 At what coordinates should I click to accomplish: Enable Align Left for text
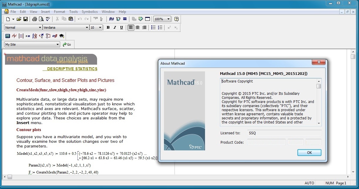coord(131,28)
